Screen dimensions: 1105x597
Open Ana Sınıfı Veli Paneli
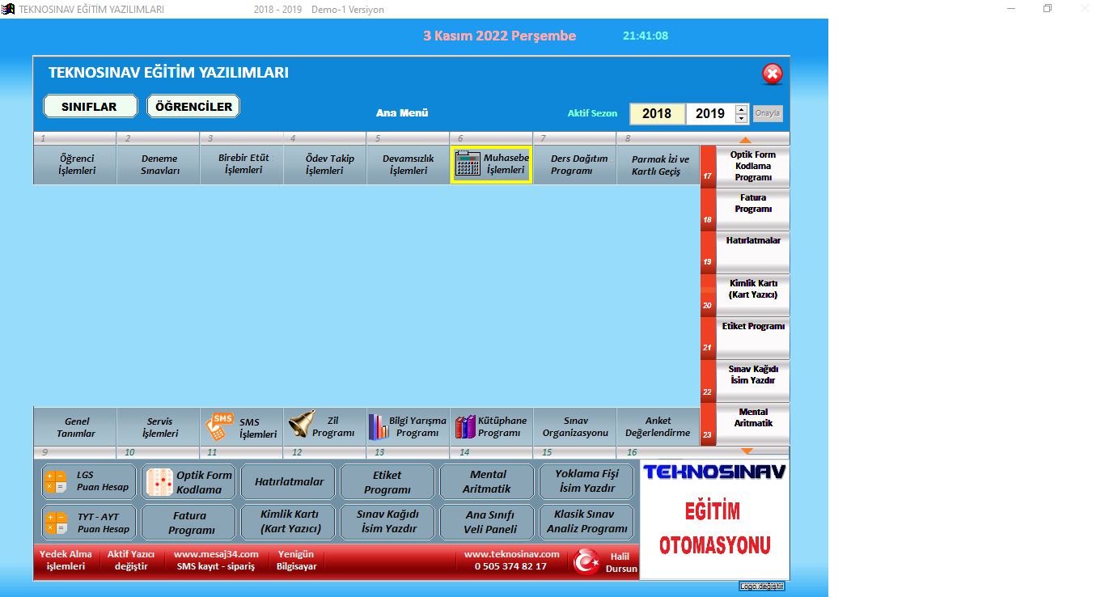(x=487, y=523)
